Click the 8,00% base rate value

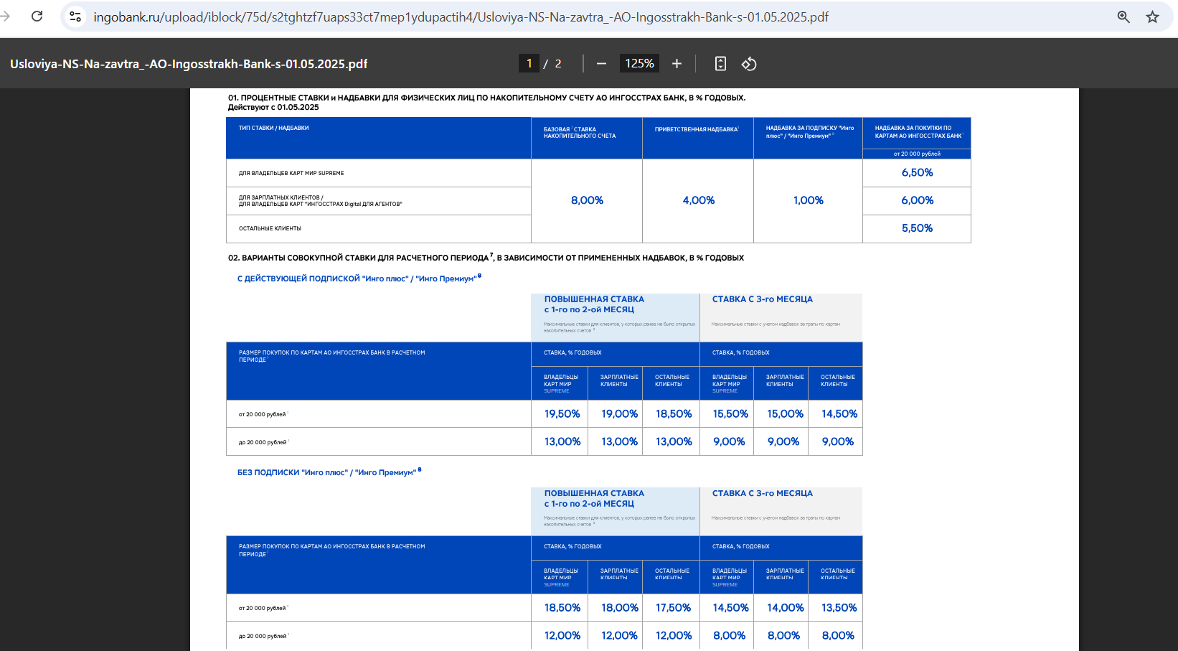587,200
